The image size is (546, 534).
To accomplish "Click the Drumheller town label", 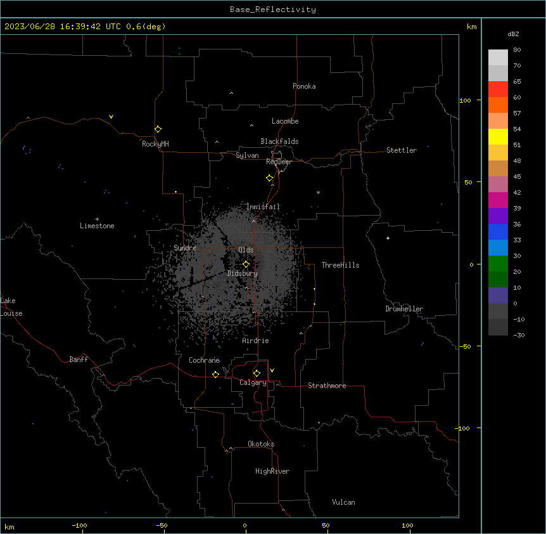I will [x=404, y=309].
